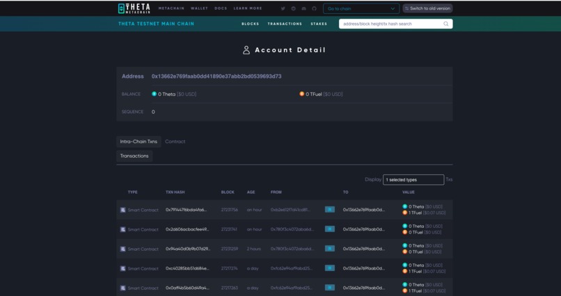
Task: Click the direction arrow badge in block 27231756 row
Action: 329,210
